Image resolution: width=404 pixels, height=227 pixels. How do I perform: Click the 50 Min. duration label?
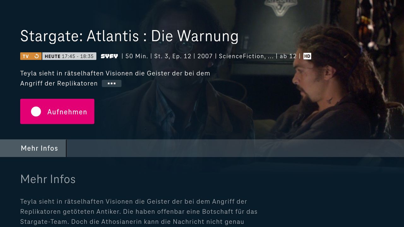click(137, 56)
